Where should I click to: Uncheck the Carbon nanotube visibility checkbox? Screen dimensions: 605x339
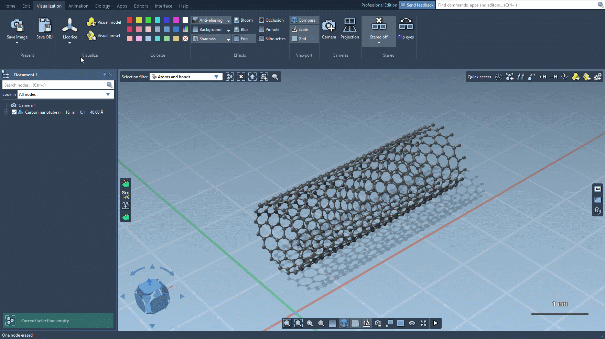(14, 112)
